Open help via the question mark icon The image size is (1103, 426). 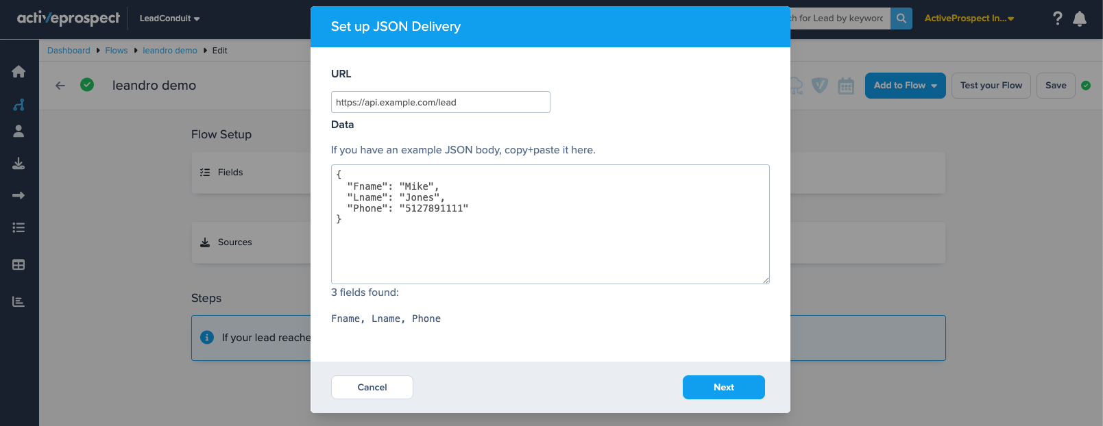(1057, 18)
